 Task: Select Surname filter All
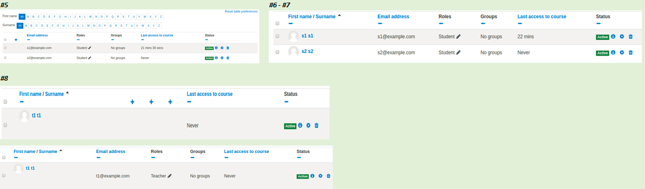[20, 25]
